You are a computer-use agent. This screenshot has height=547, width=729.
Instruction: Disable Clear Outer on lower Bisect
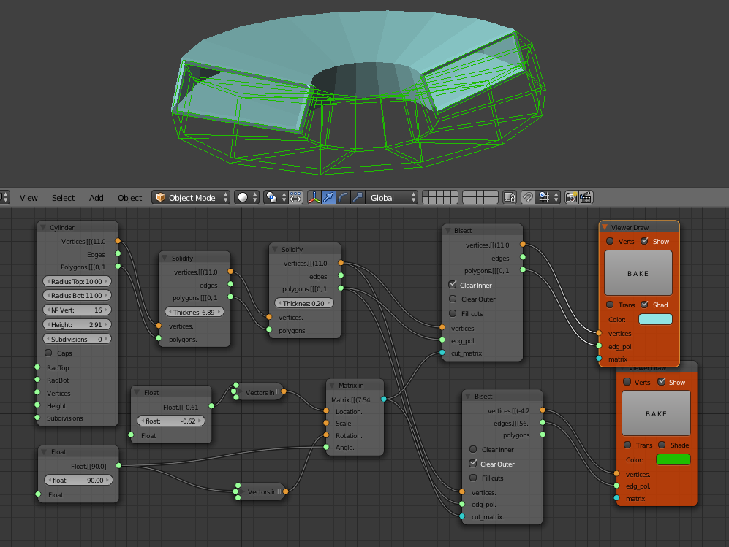tap(473, 464)
